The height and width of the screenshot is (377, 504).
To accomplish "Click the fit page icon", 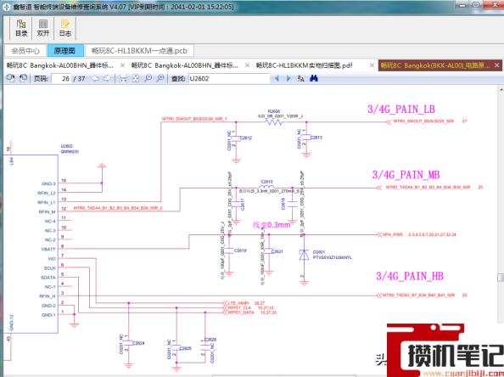I will tap(136, 78).
